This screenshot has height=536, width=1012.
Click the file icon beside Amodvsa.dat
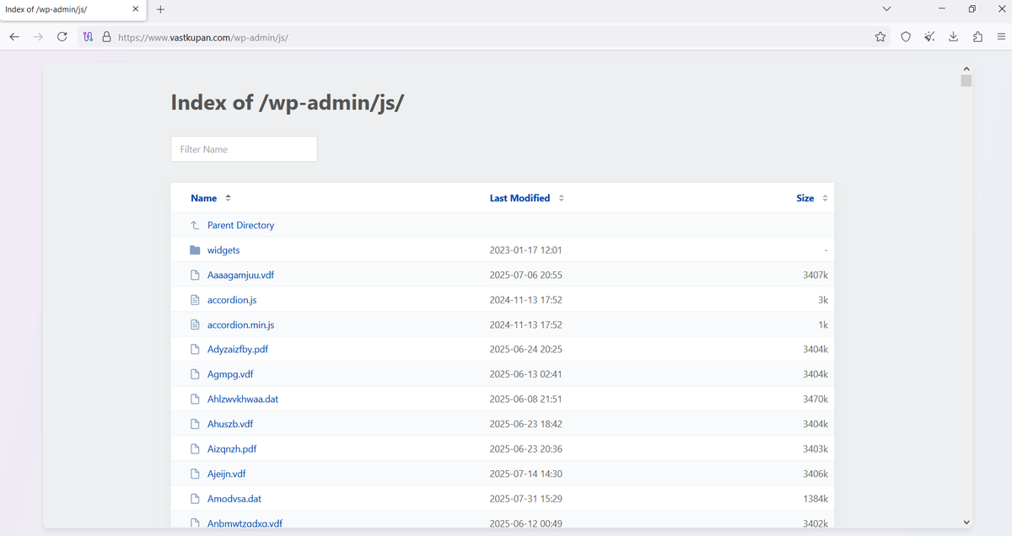pyautogui.click(x=195, y=499)
